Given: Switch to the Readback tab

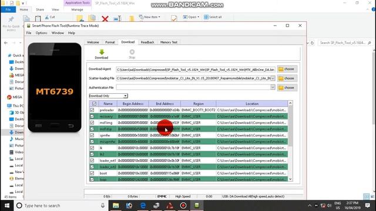Looking at the screenshot, I should [147, 42].
